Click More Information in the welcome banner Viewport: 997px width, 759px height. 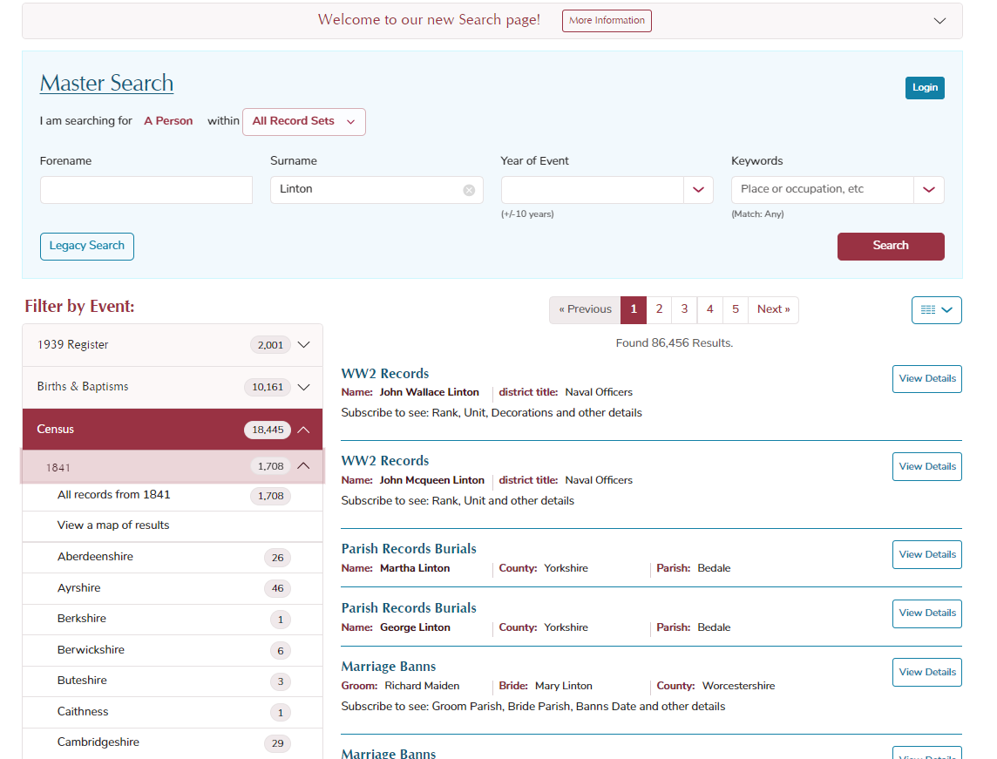click(x=607, y=20)
